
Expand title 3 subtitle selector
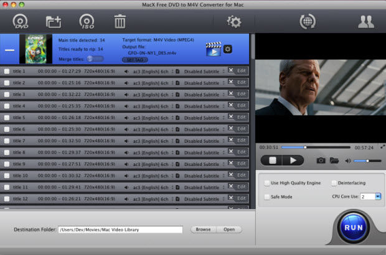tap(224, 95)
